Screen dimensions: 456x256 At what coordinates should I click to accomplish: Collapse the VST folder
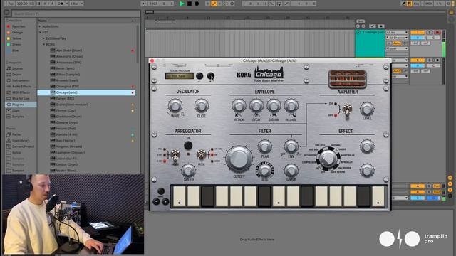[40, 33]
